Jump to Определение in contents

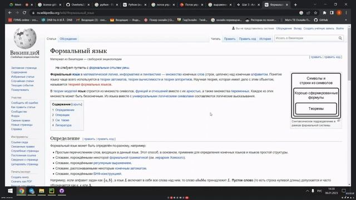pyautogui.click(x=65, y=110)
